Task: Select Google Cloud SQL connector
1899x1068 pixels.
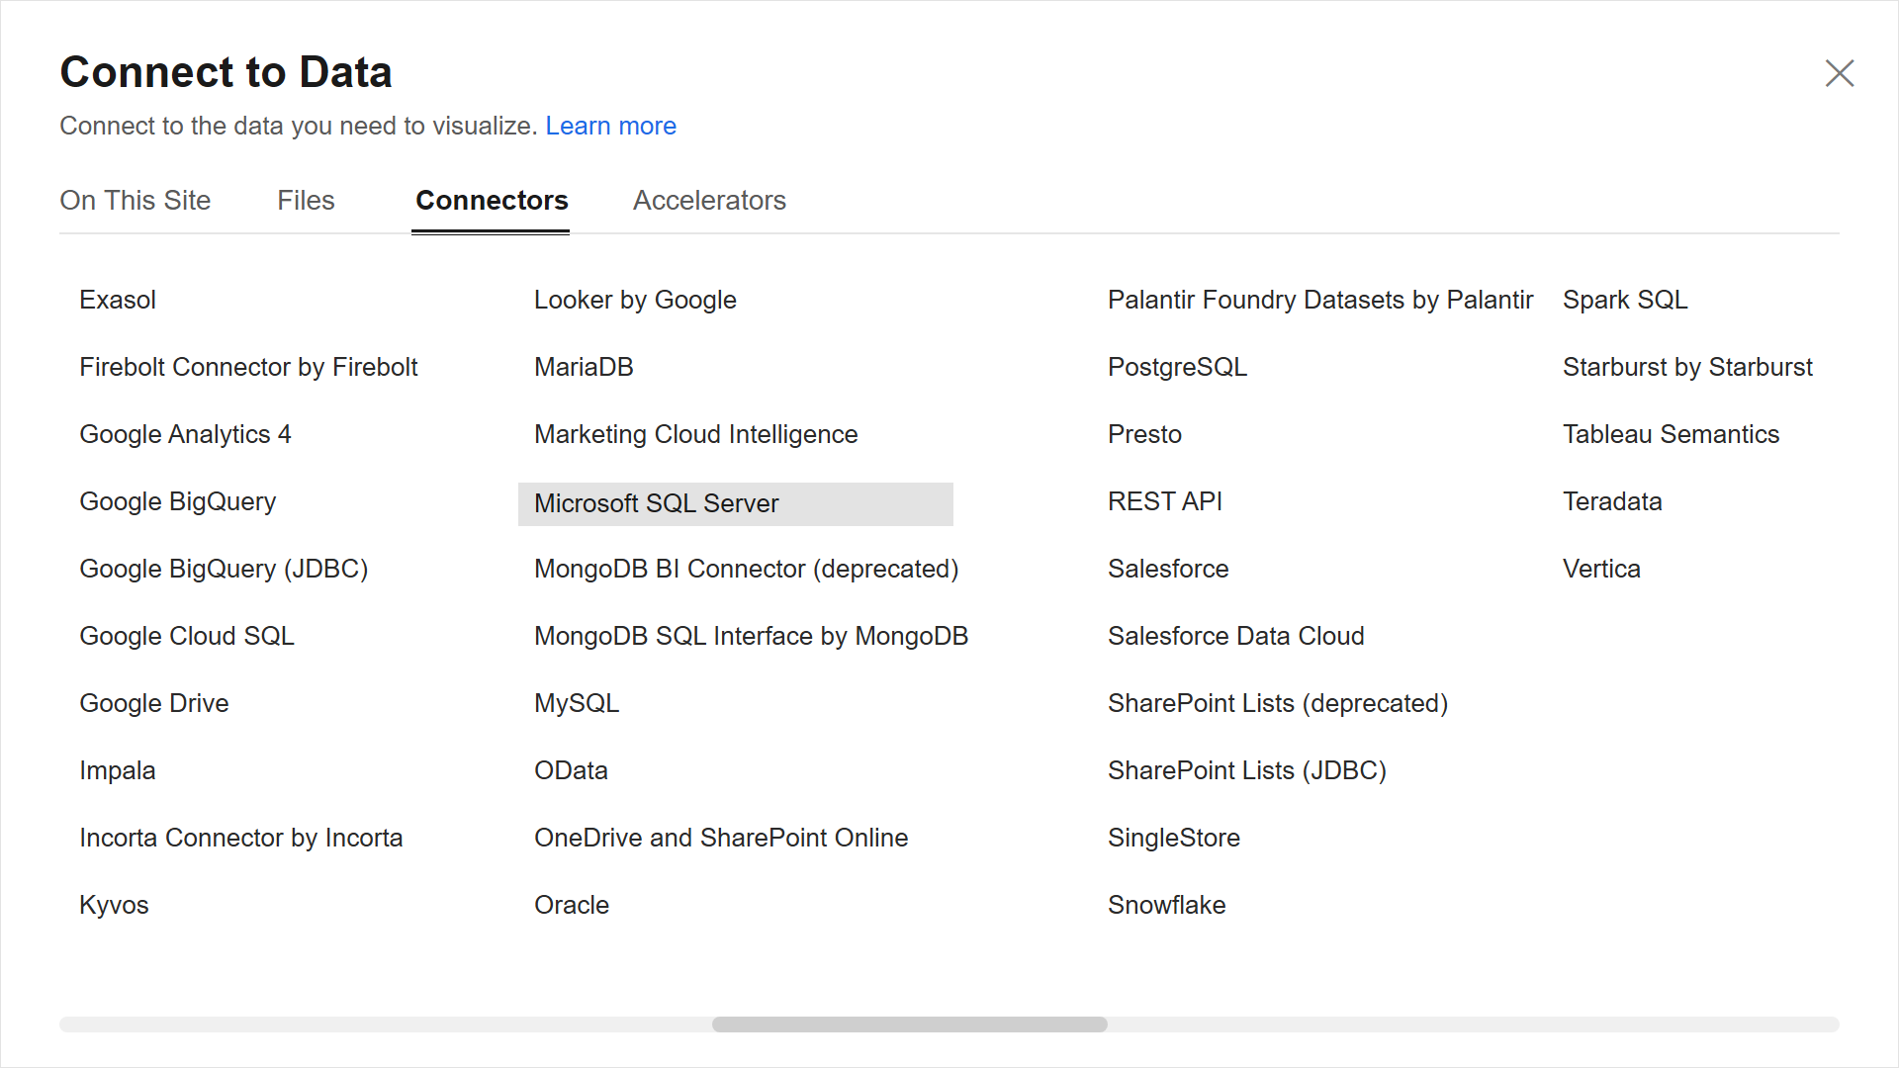Action: tap(187, 636)
